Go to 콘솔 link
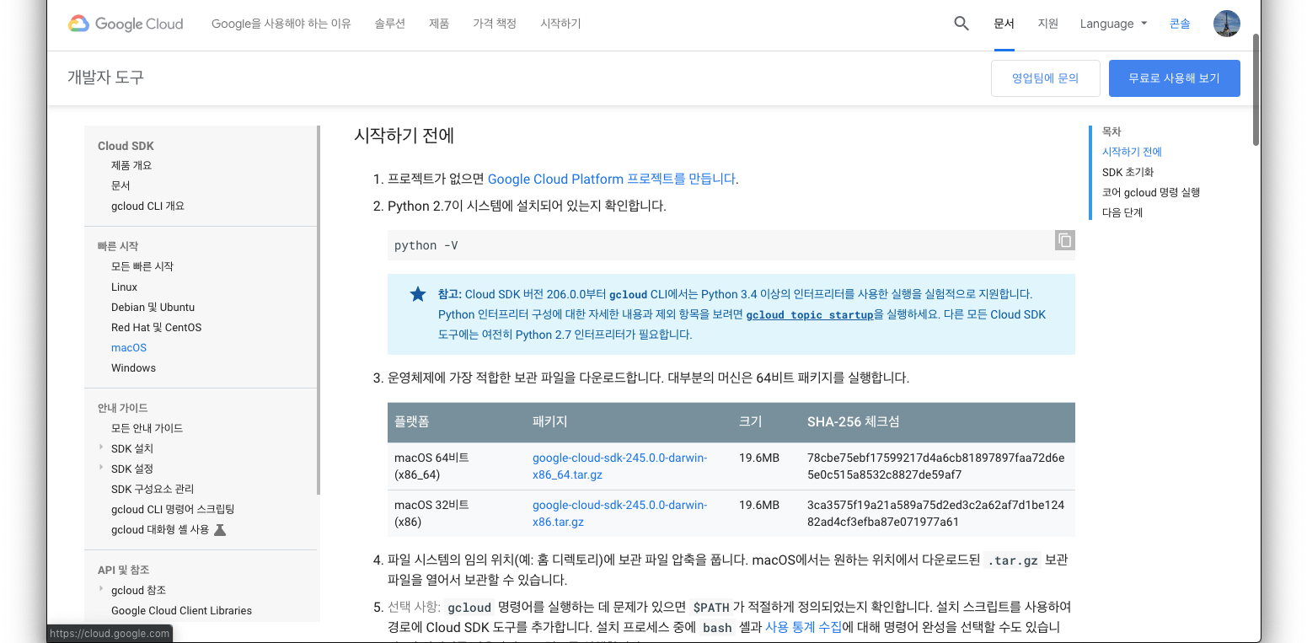The image size is (1307, 643). point(1180,24)
